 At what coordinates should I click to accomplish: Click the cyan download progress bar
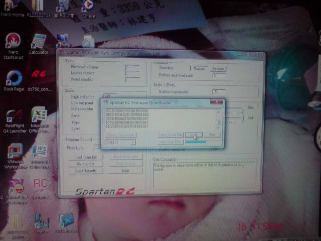(196, 142)
